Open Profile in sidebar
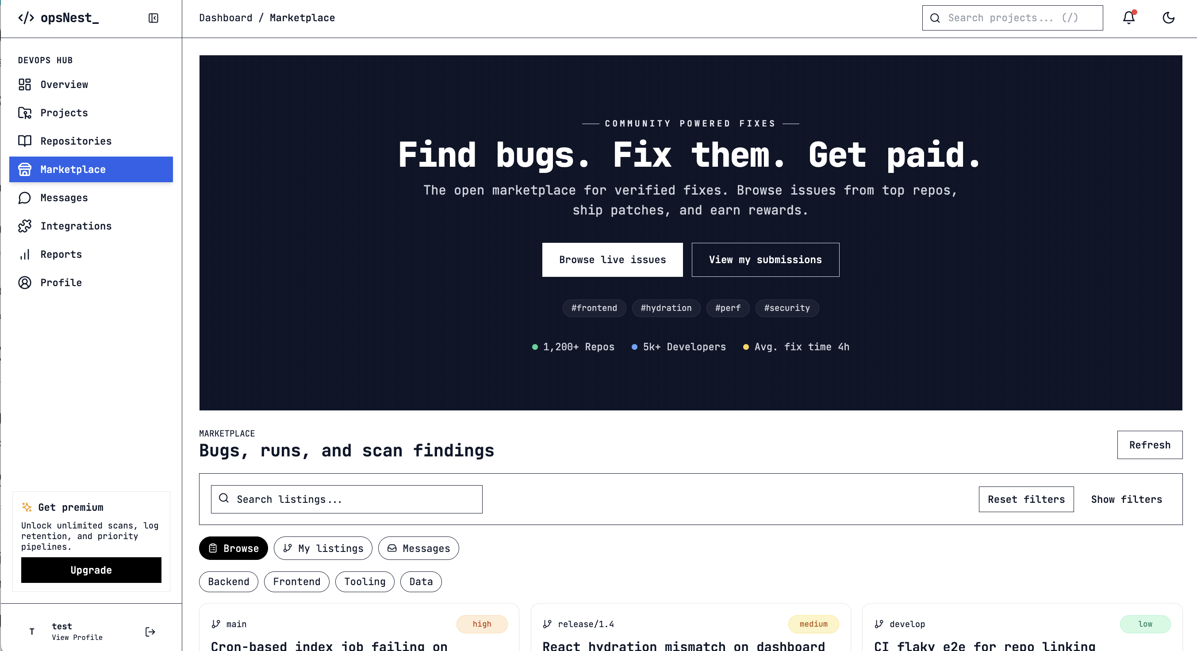This screenshot has width=1197, height=651. coord(61,283)
